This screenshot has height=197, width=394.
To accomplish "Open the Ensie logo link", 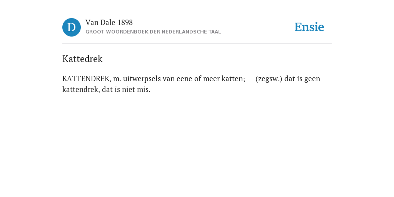I will tap(309, 27).
